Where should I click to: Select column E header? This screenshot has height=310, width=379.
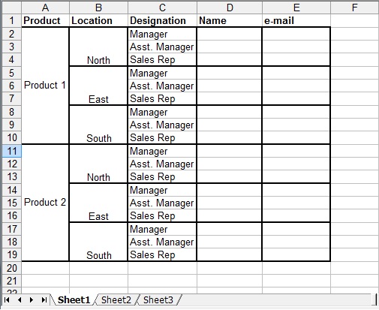(296, 8)
